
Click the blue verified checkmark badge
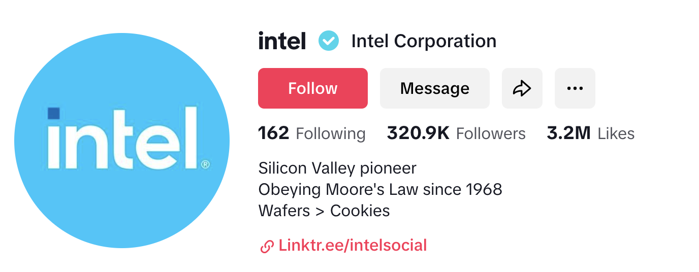click(329, 41)
